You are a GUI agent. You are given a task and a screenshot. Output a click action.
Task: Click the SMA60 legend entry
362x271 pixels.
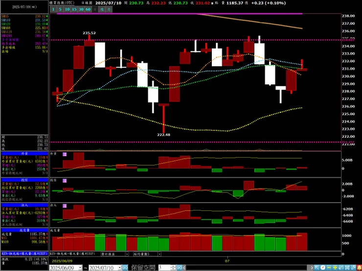click(x=24, y=28)
